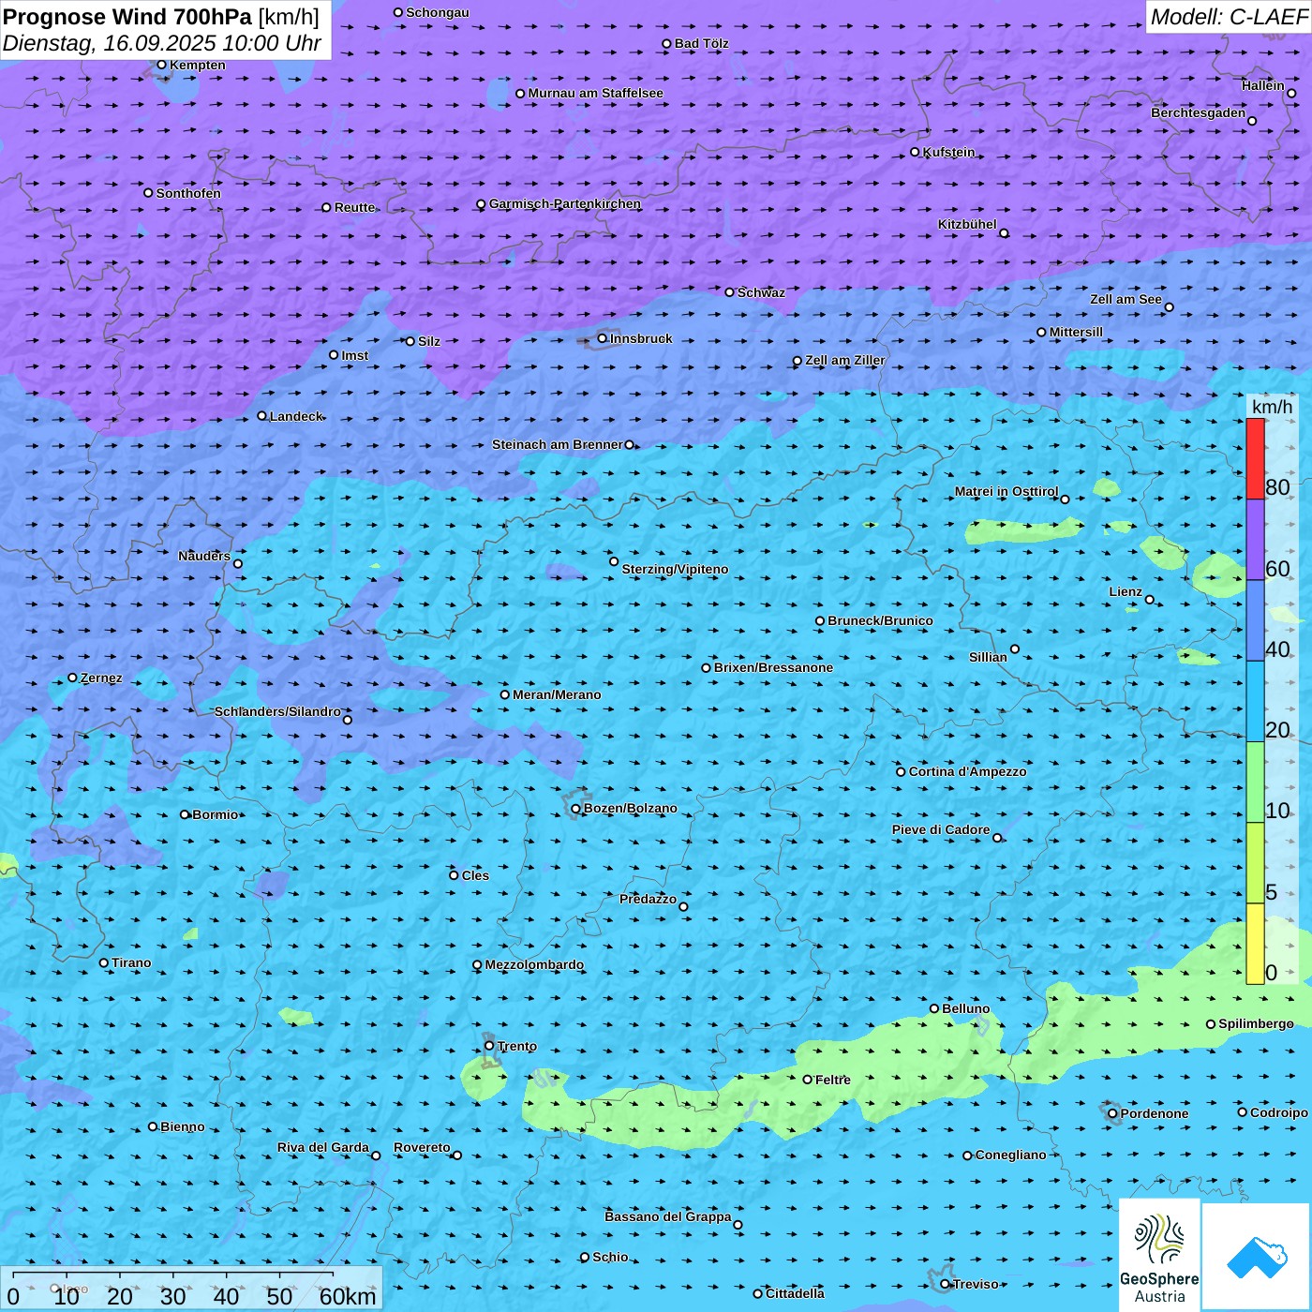Click the 'Meran/Merano' label
1312x1312 pixels.
pos(557,694)
